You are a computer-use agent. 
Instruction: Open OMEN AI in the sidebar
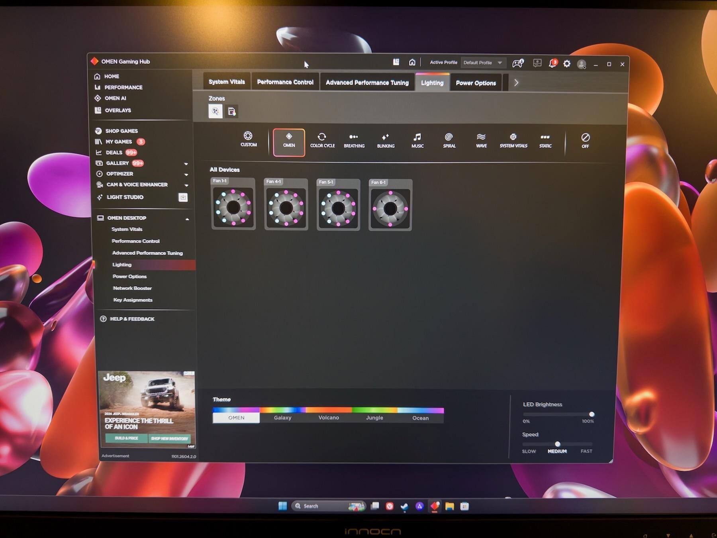[110, 98]
